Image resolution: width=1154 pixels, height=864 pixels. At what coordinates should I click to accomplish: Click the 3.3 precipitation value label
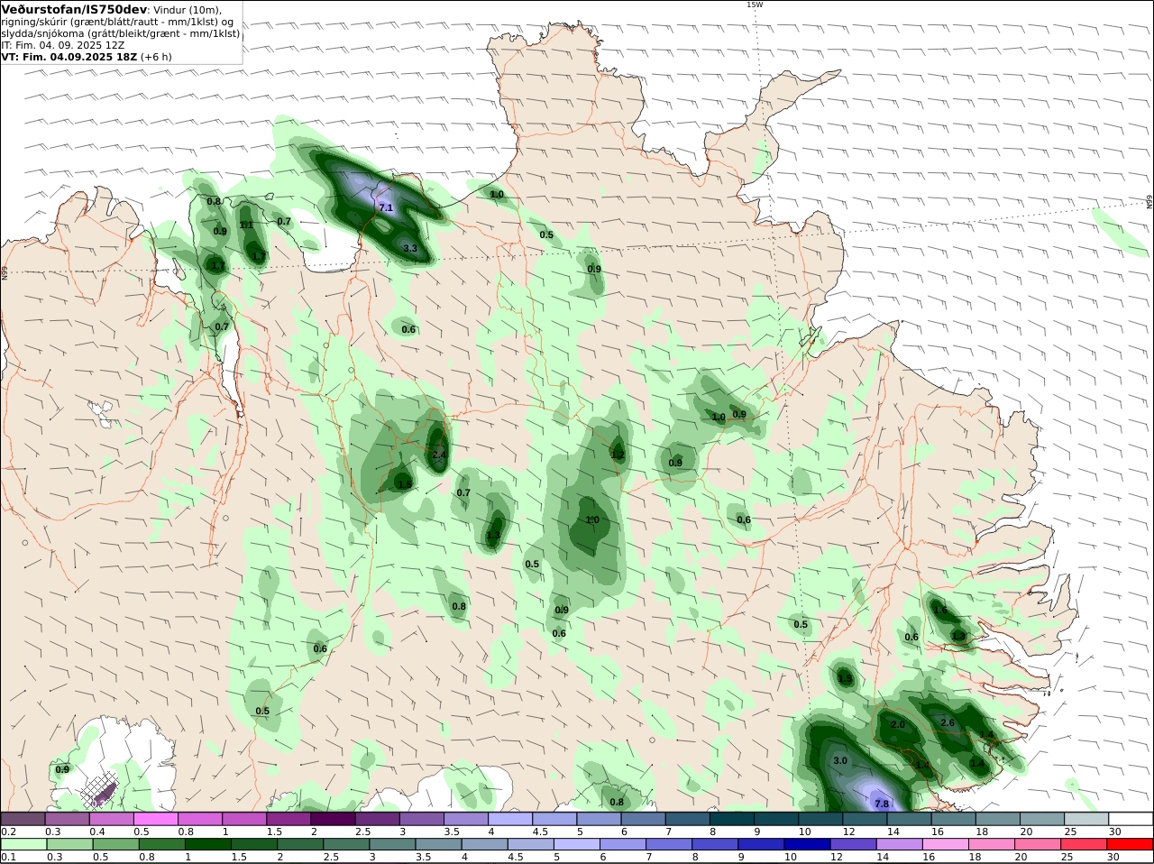[410, 248]
